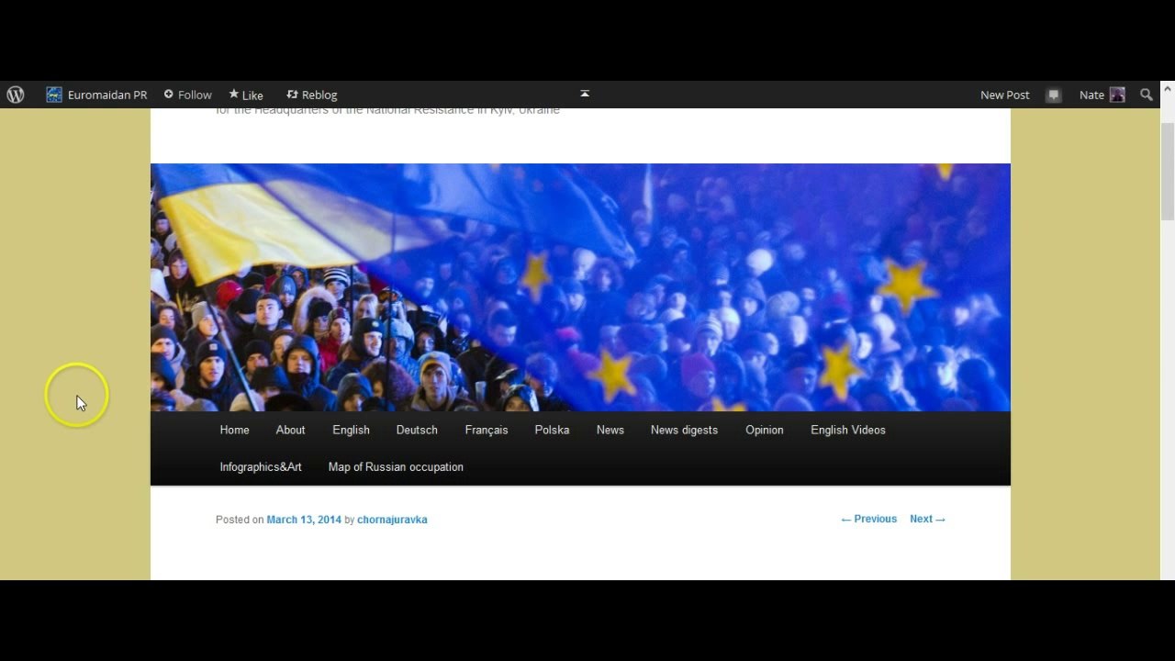The width and height of the screenshot is (1175, 661).
Task: Switch to the Deutsch section
Action: click(x=417, y=430)
